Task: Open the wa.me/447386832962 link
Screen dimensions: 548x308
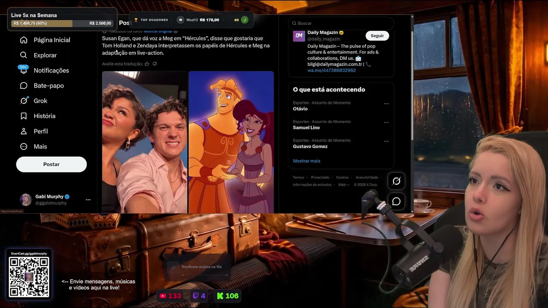Action: pyautogui.click(x=331, y=70)
